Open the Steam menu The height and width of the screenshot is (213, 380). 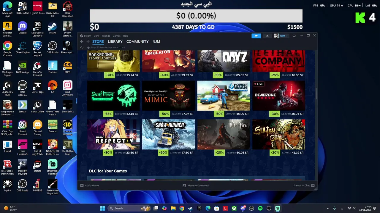[88, 36]
